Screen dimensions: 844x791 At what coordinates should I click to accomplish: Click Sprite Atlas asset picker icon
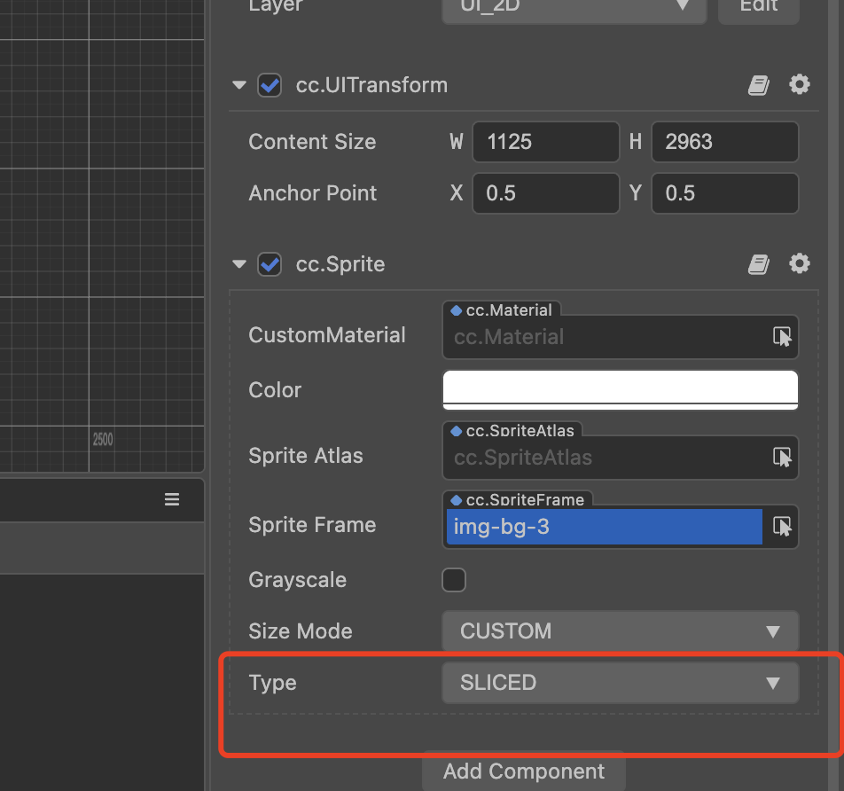(781, 458)
